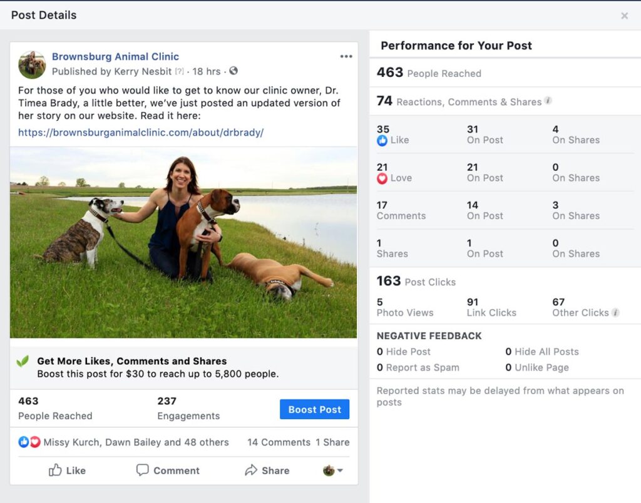The height and width of the screenshot is (503, 641).
Task: View the 1 Share link
Action: coord(332,442)
